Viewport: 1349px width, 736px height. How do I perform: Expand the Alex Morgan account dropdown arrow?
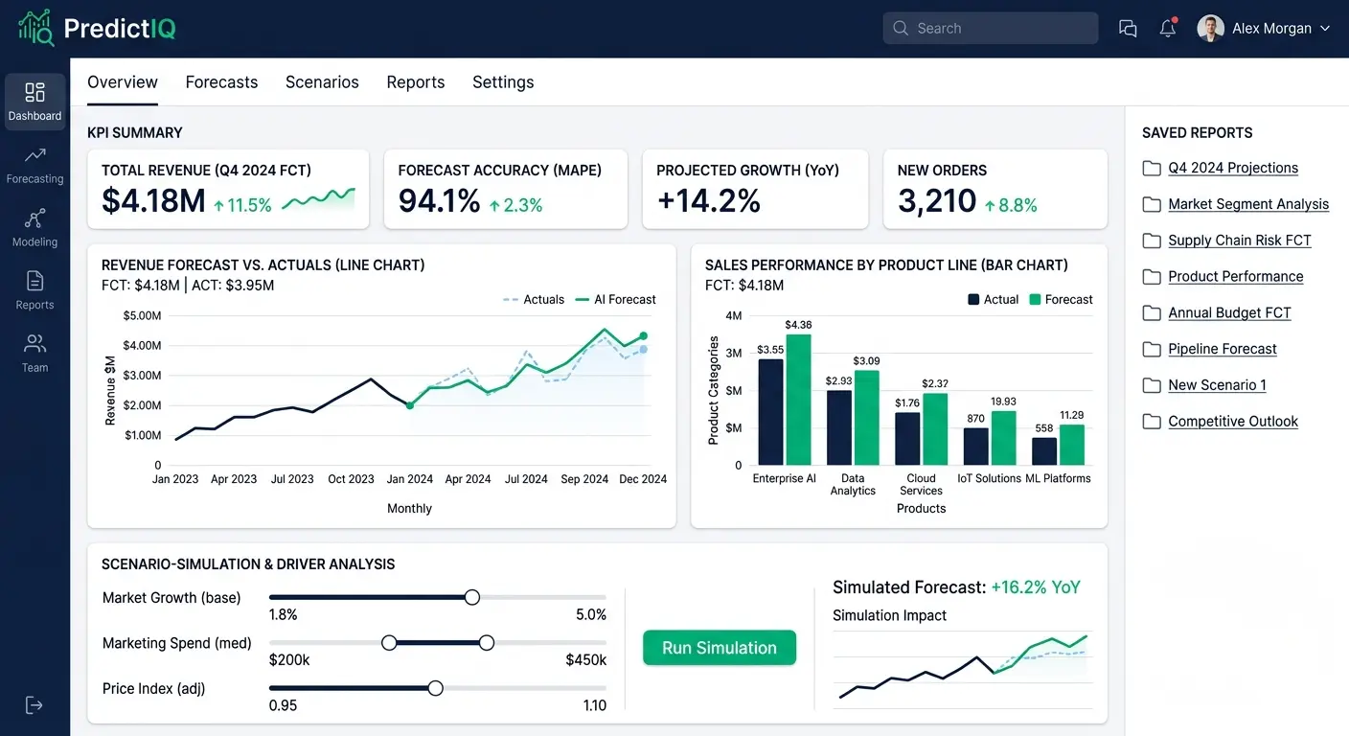coord(1325,29)
